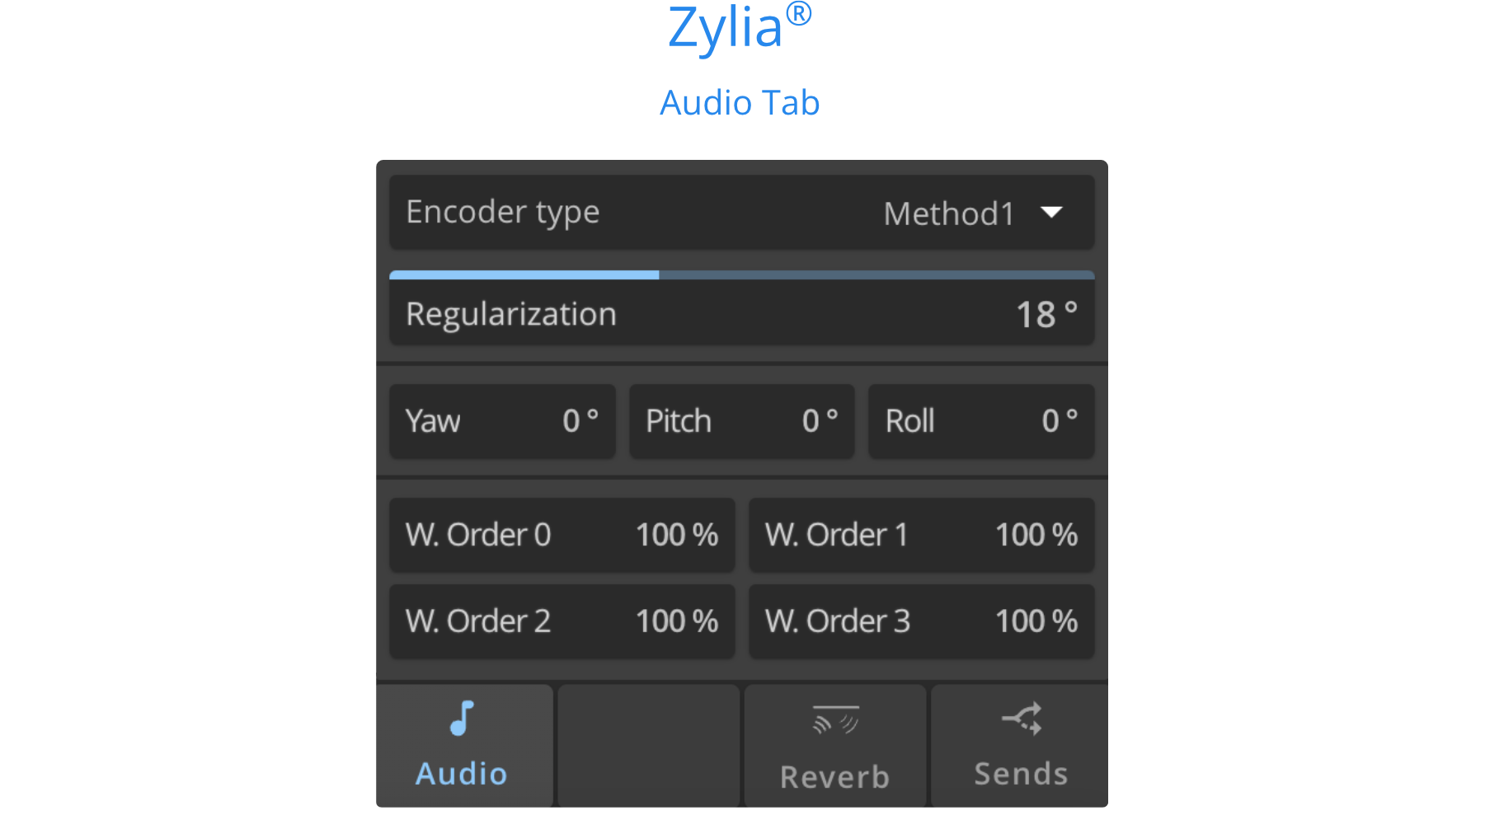
Task: Click the Sends routing arrows icon
Action: click(x=1022, y=718)
